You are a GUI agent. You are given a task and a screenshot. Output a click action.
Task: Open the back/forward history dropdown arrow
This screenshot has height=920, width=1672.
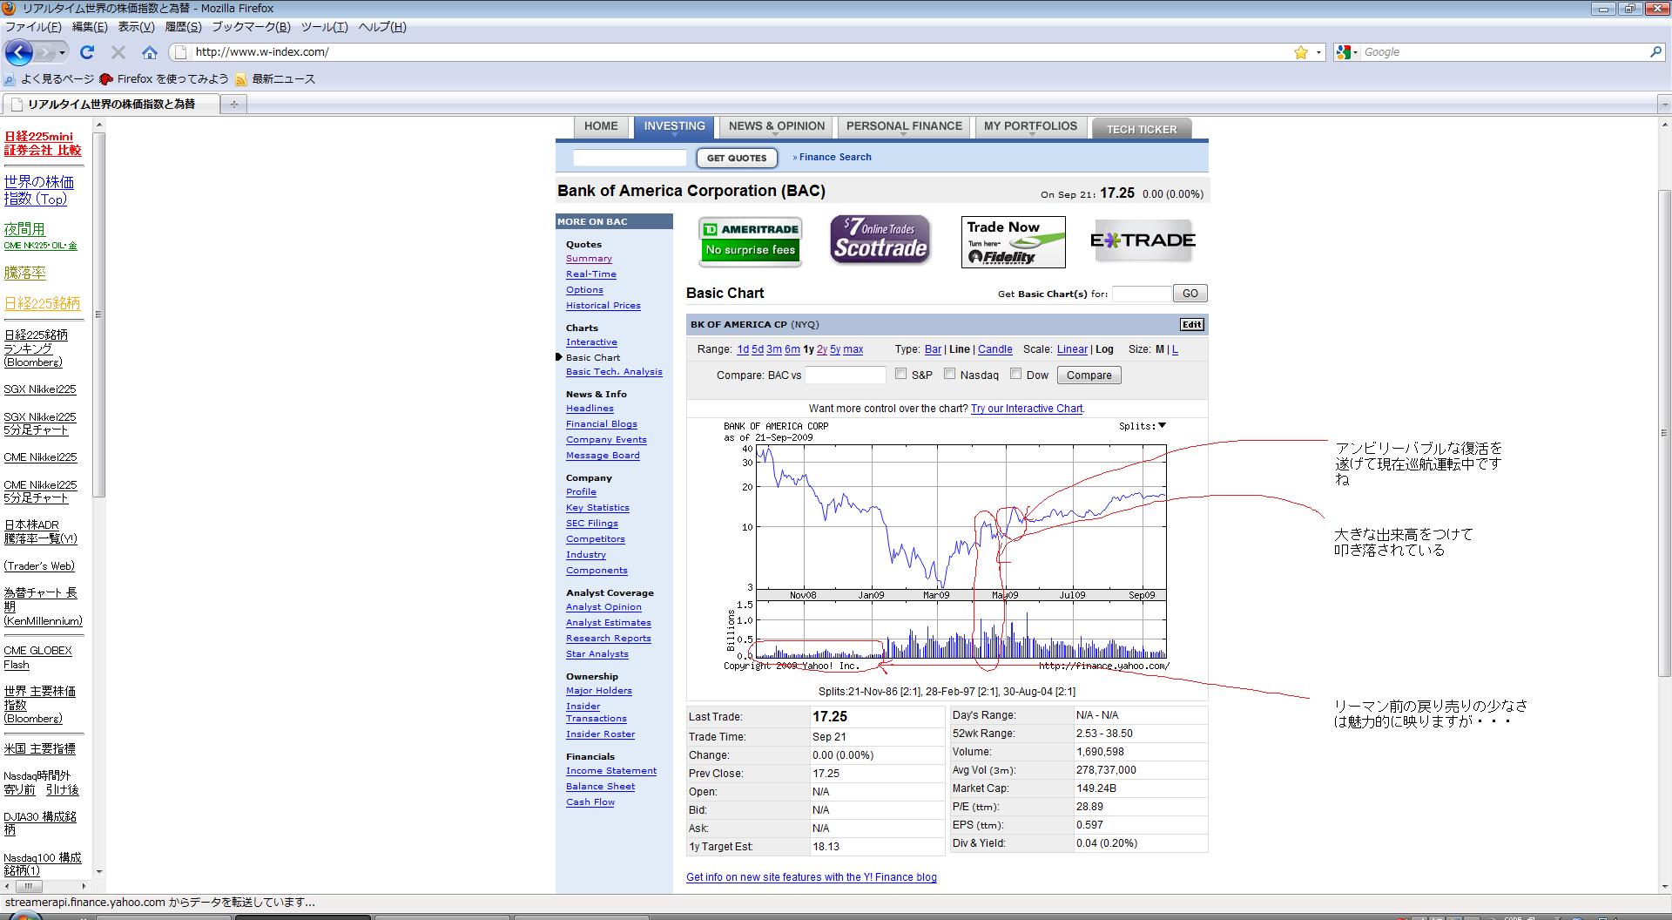tap(62, 52)
